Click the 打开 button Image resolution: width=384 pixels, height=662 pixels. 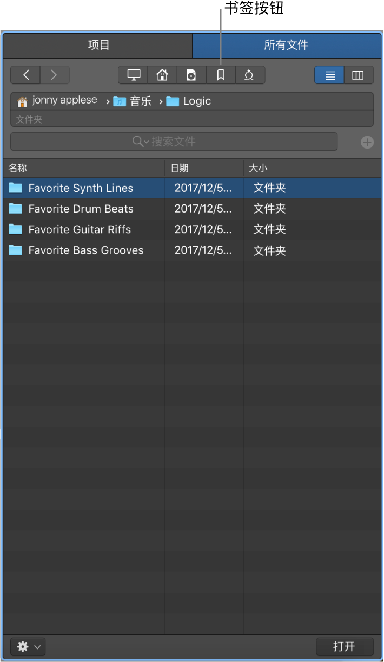345,646
